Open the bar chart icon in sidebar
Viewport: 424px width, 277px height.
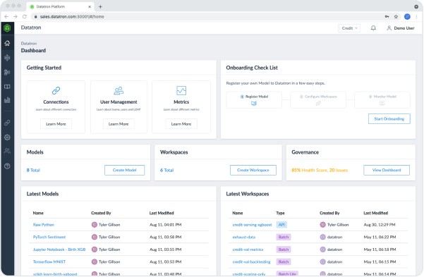(7, 100)
